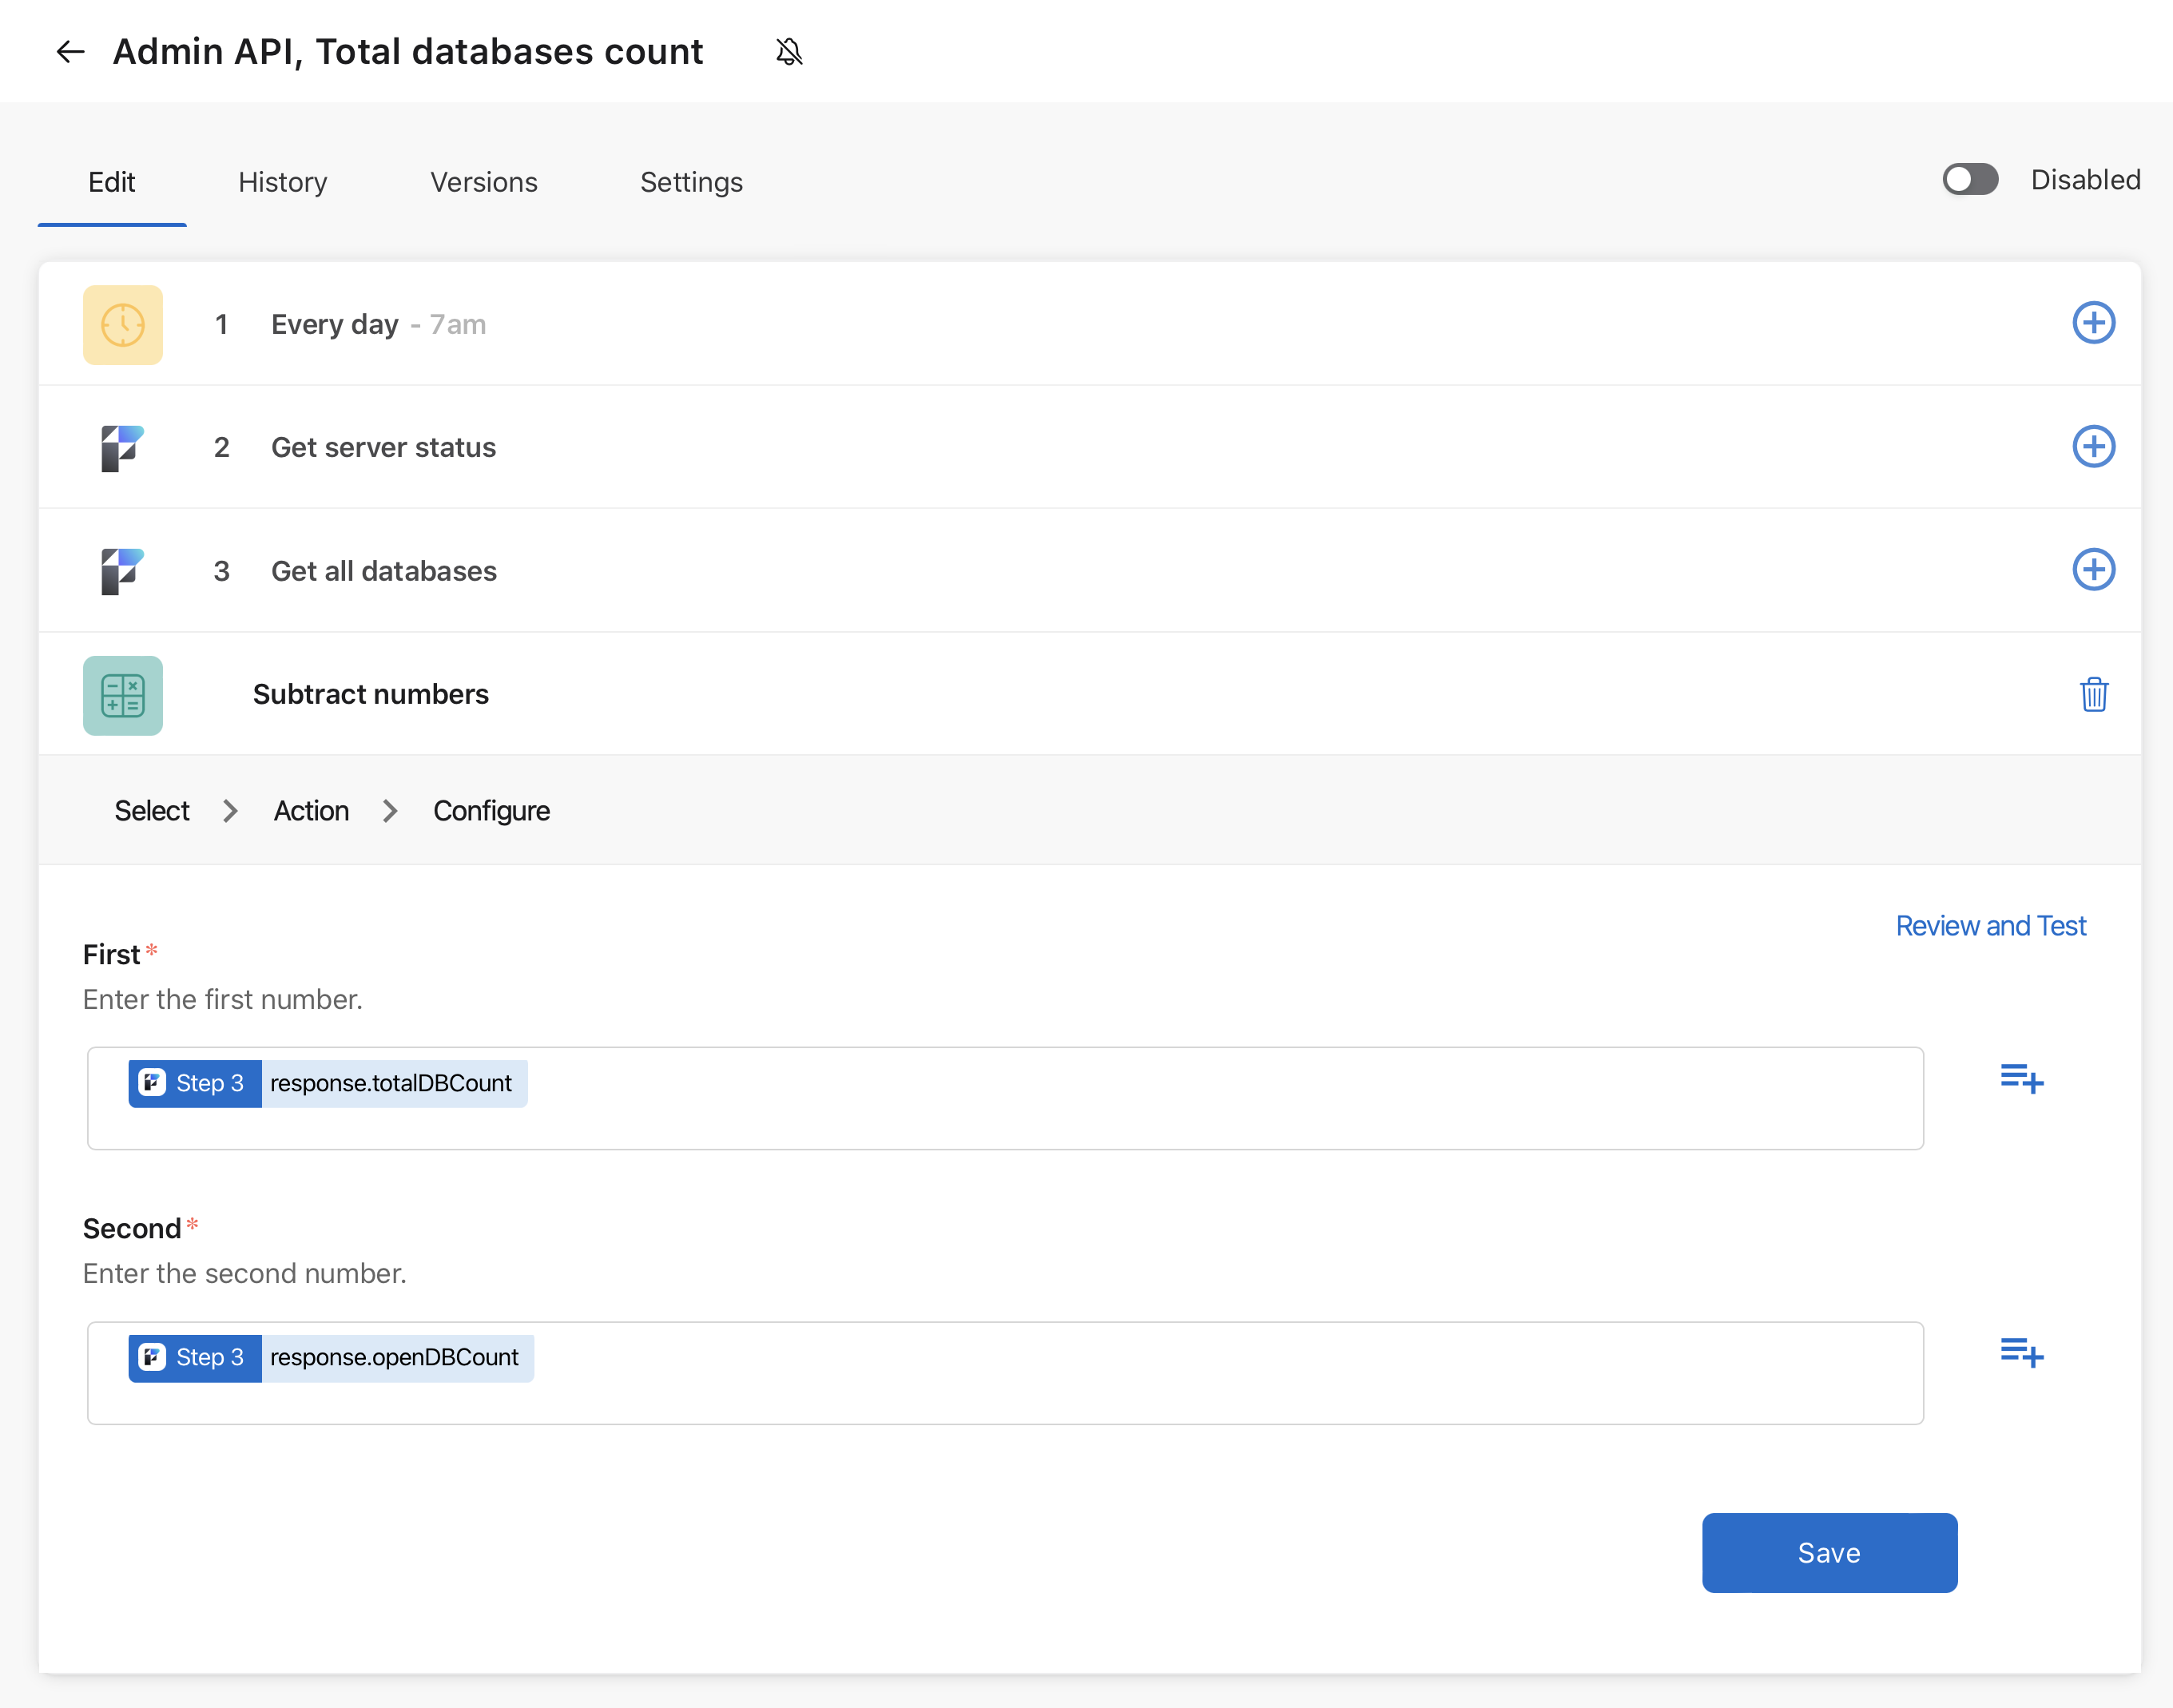
Task: Click the Save button
Action: (x=1829, y=1553)
